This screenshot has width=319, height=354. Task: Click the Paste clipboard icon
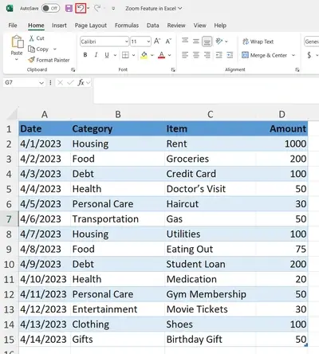tap(17, 42)
